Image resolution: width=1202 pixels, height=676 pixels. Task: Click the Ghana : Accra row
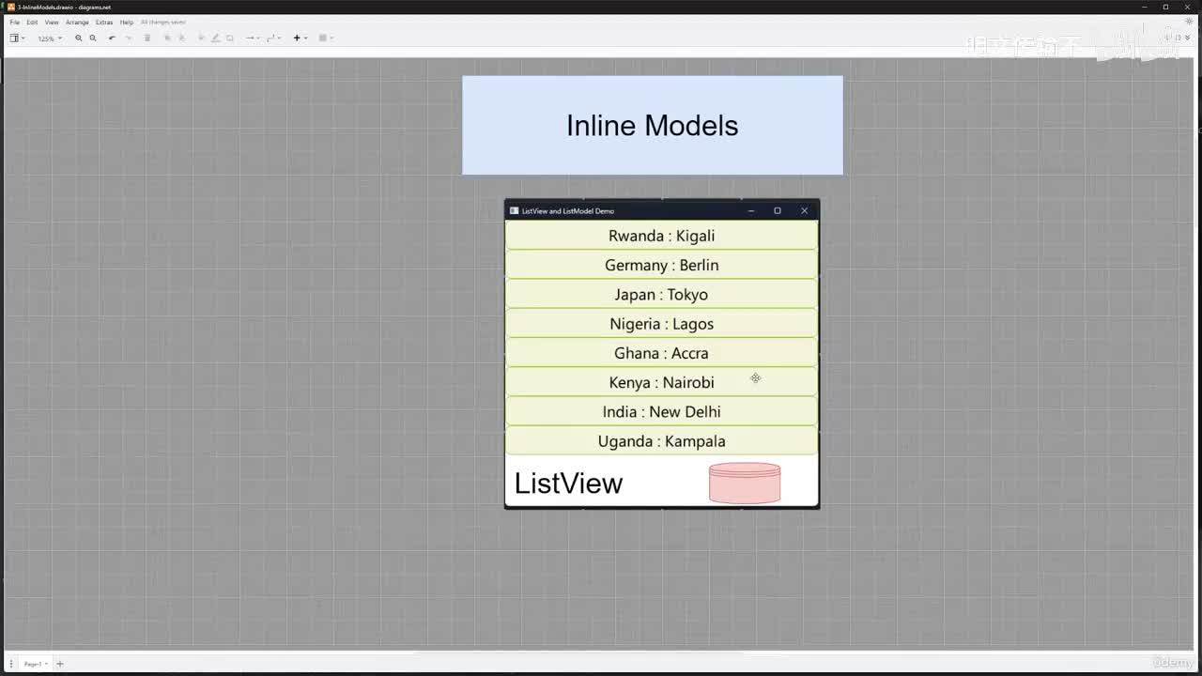tap(661, 353)
